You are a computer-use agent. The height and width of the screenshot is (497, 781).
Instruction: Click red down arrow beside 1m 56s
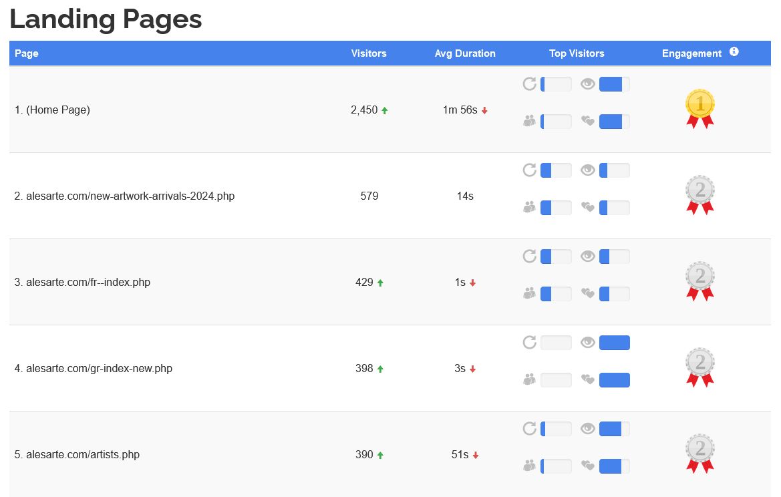pyautogui.click(x=484, y=110)
